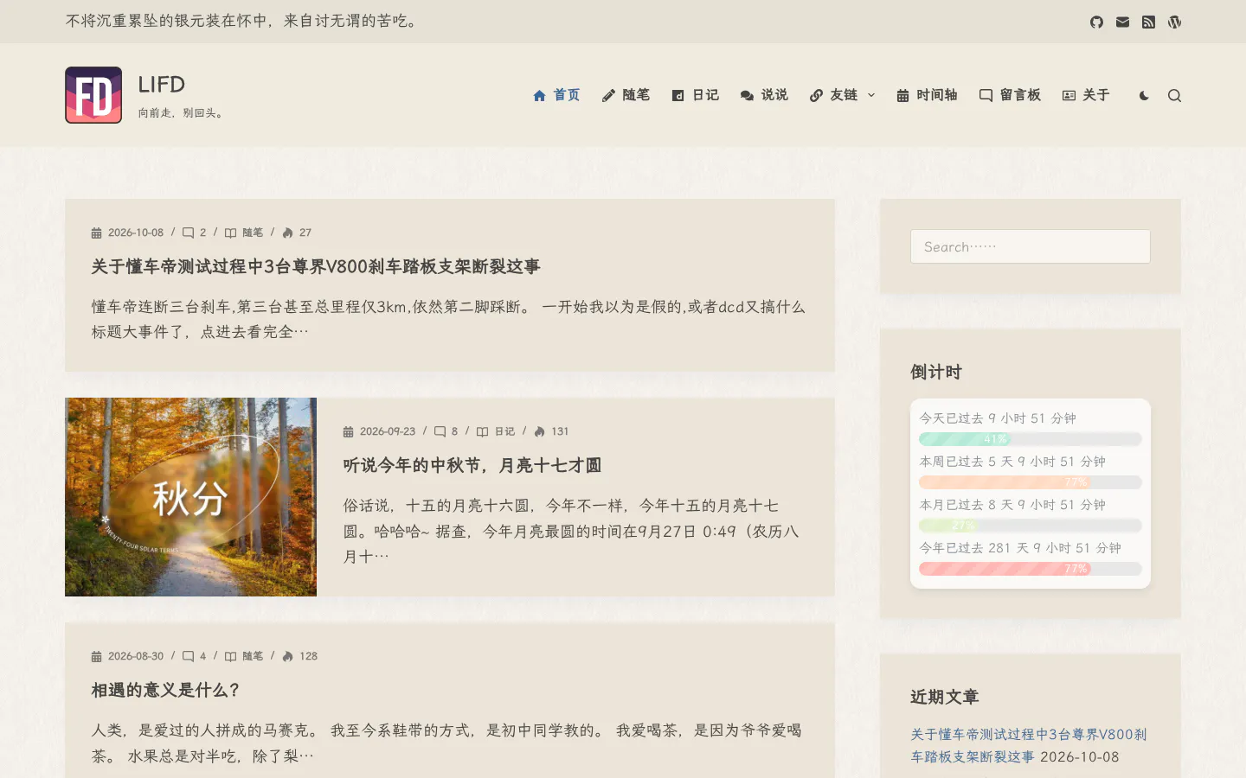This screenshot has height=778, width=1246.
Task: Open post 关于懂车帝测试过程中3台尊界V800刹车踏板支架断裂这事 title
Action: pos(316,266)
